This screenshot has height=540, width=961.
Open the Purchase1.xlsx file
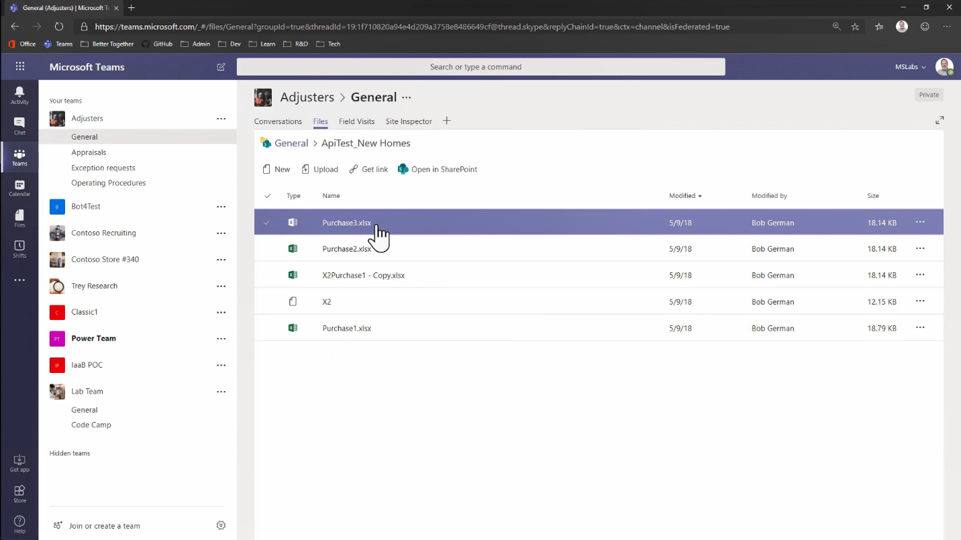[x=346, y=328]
